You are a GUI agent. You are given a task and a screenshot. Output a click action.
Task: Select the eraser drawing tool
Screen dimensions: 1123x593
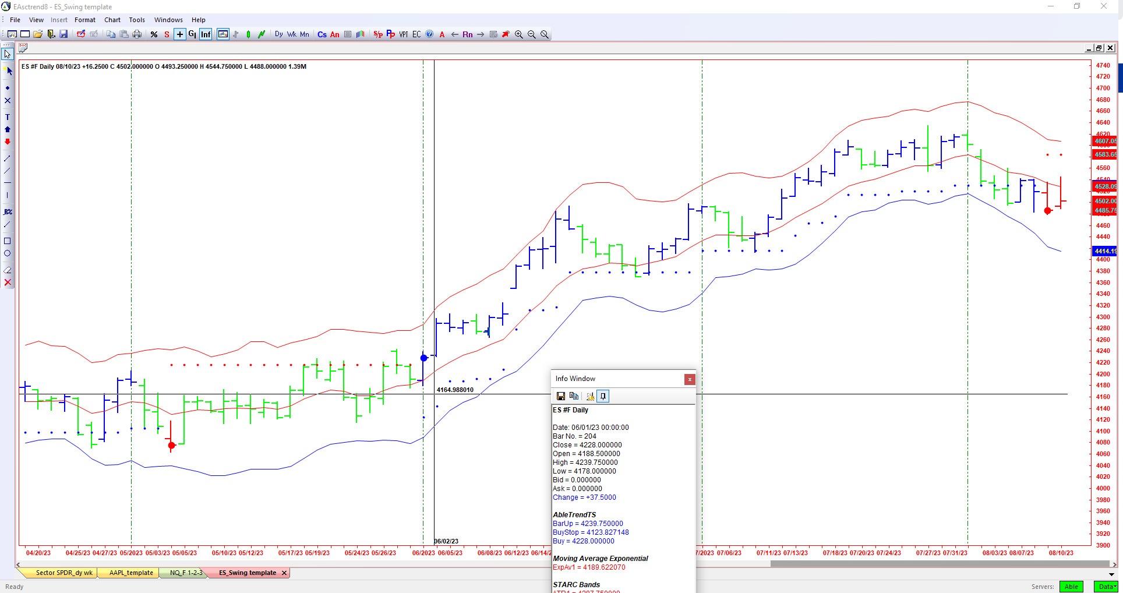8,270
